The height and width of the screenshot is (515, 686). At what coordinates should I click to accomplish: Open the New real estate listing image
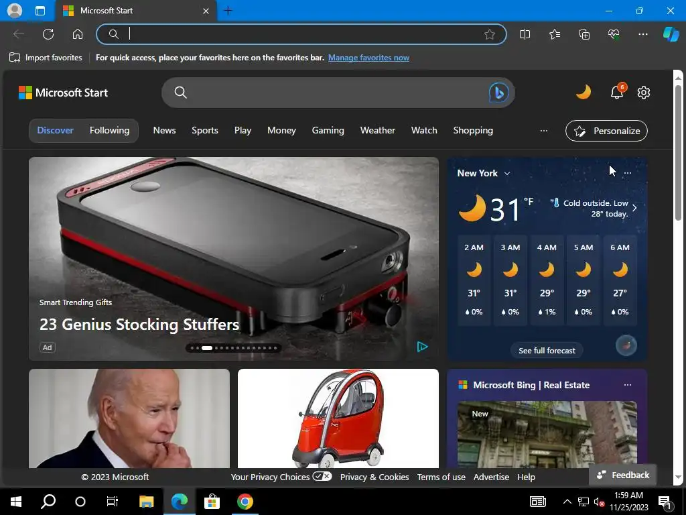coord(547,435)
